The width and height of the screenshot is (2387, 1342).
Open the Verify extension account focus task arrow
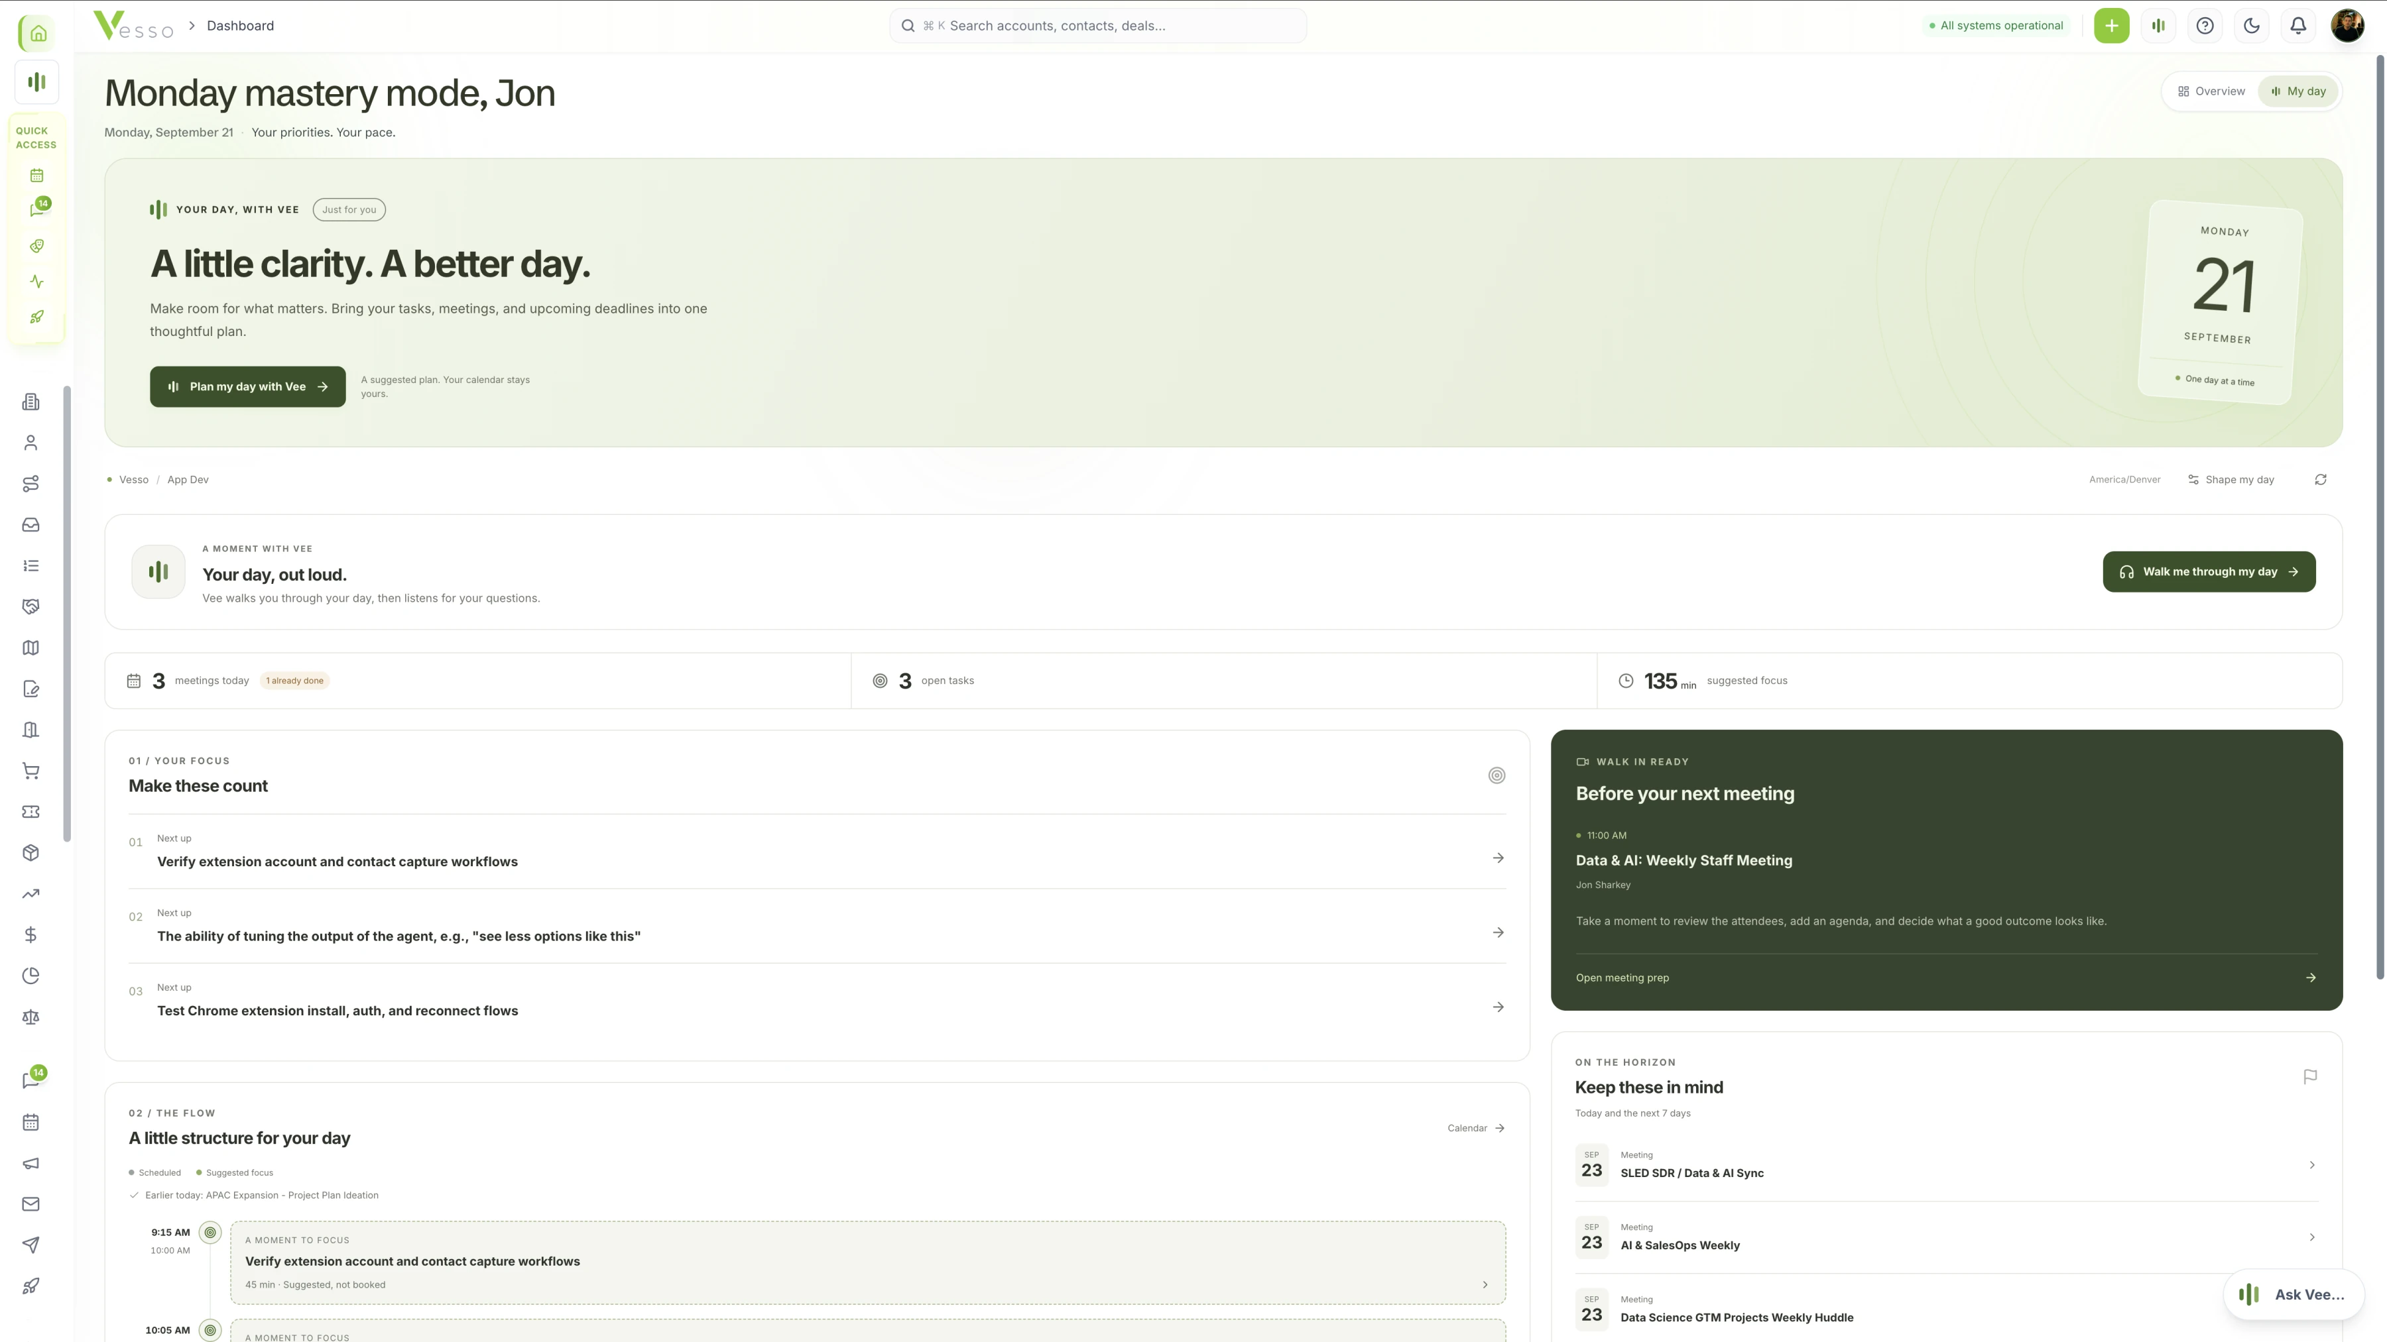1497,858
